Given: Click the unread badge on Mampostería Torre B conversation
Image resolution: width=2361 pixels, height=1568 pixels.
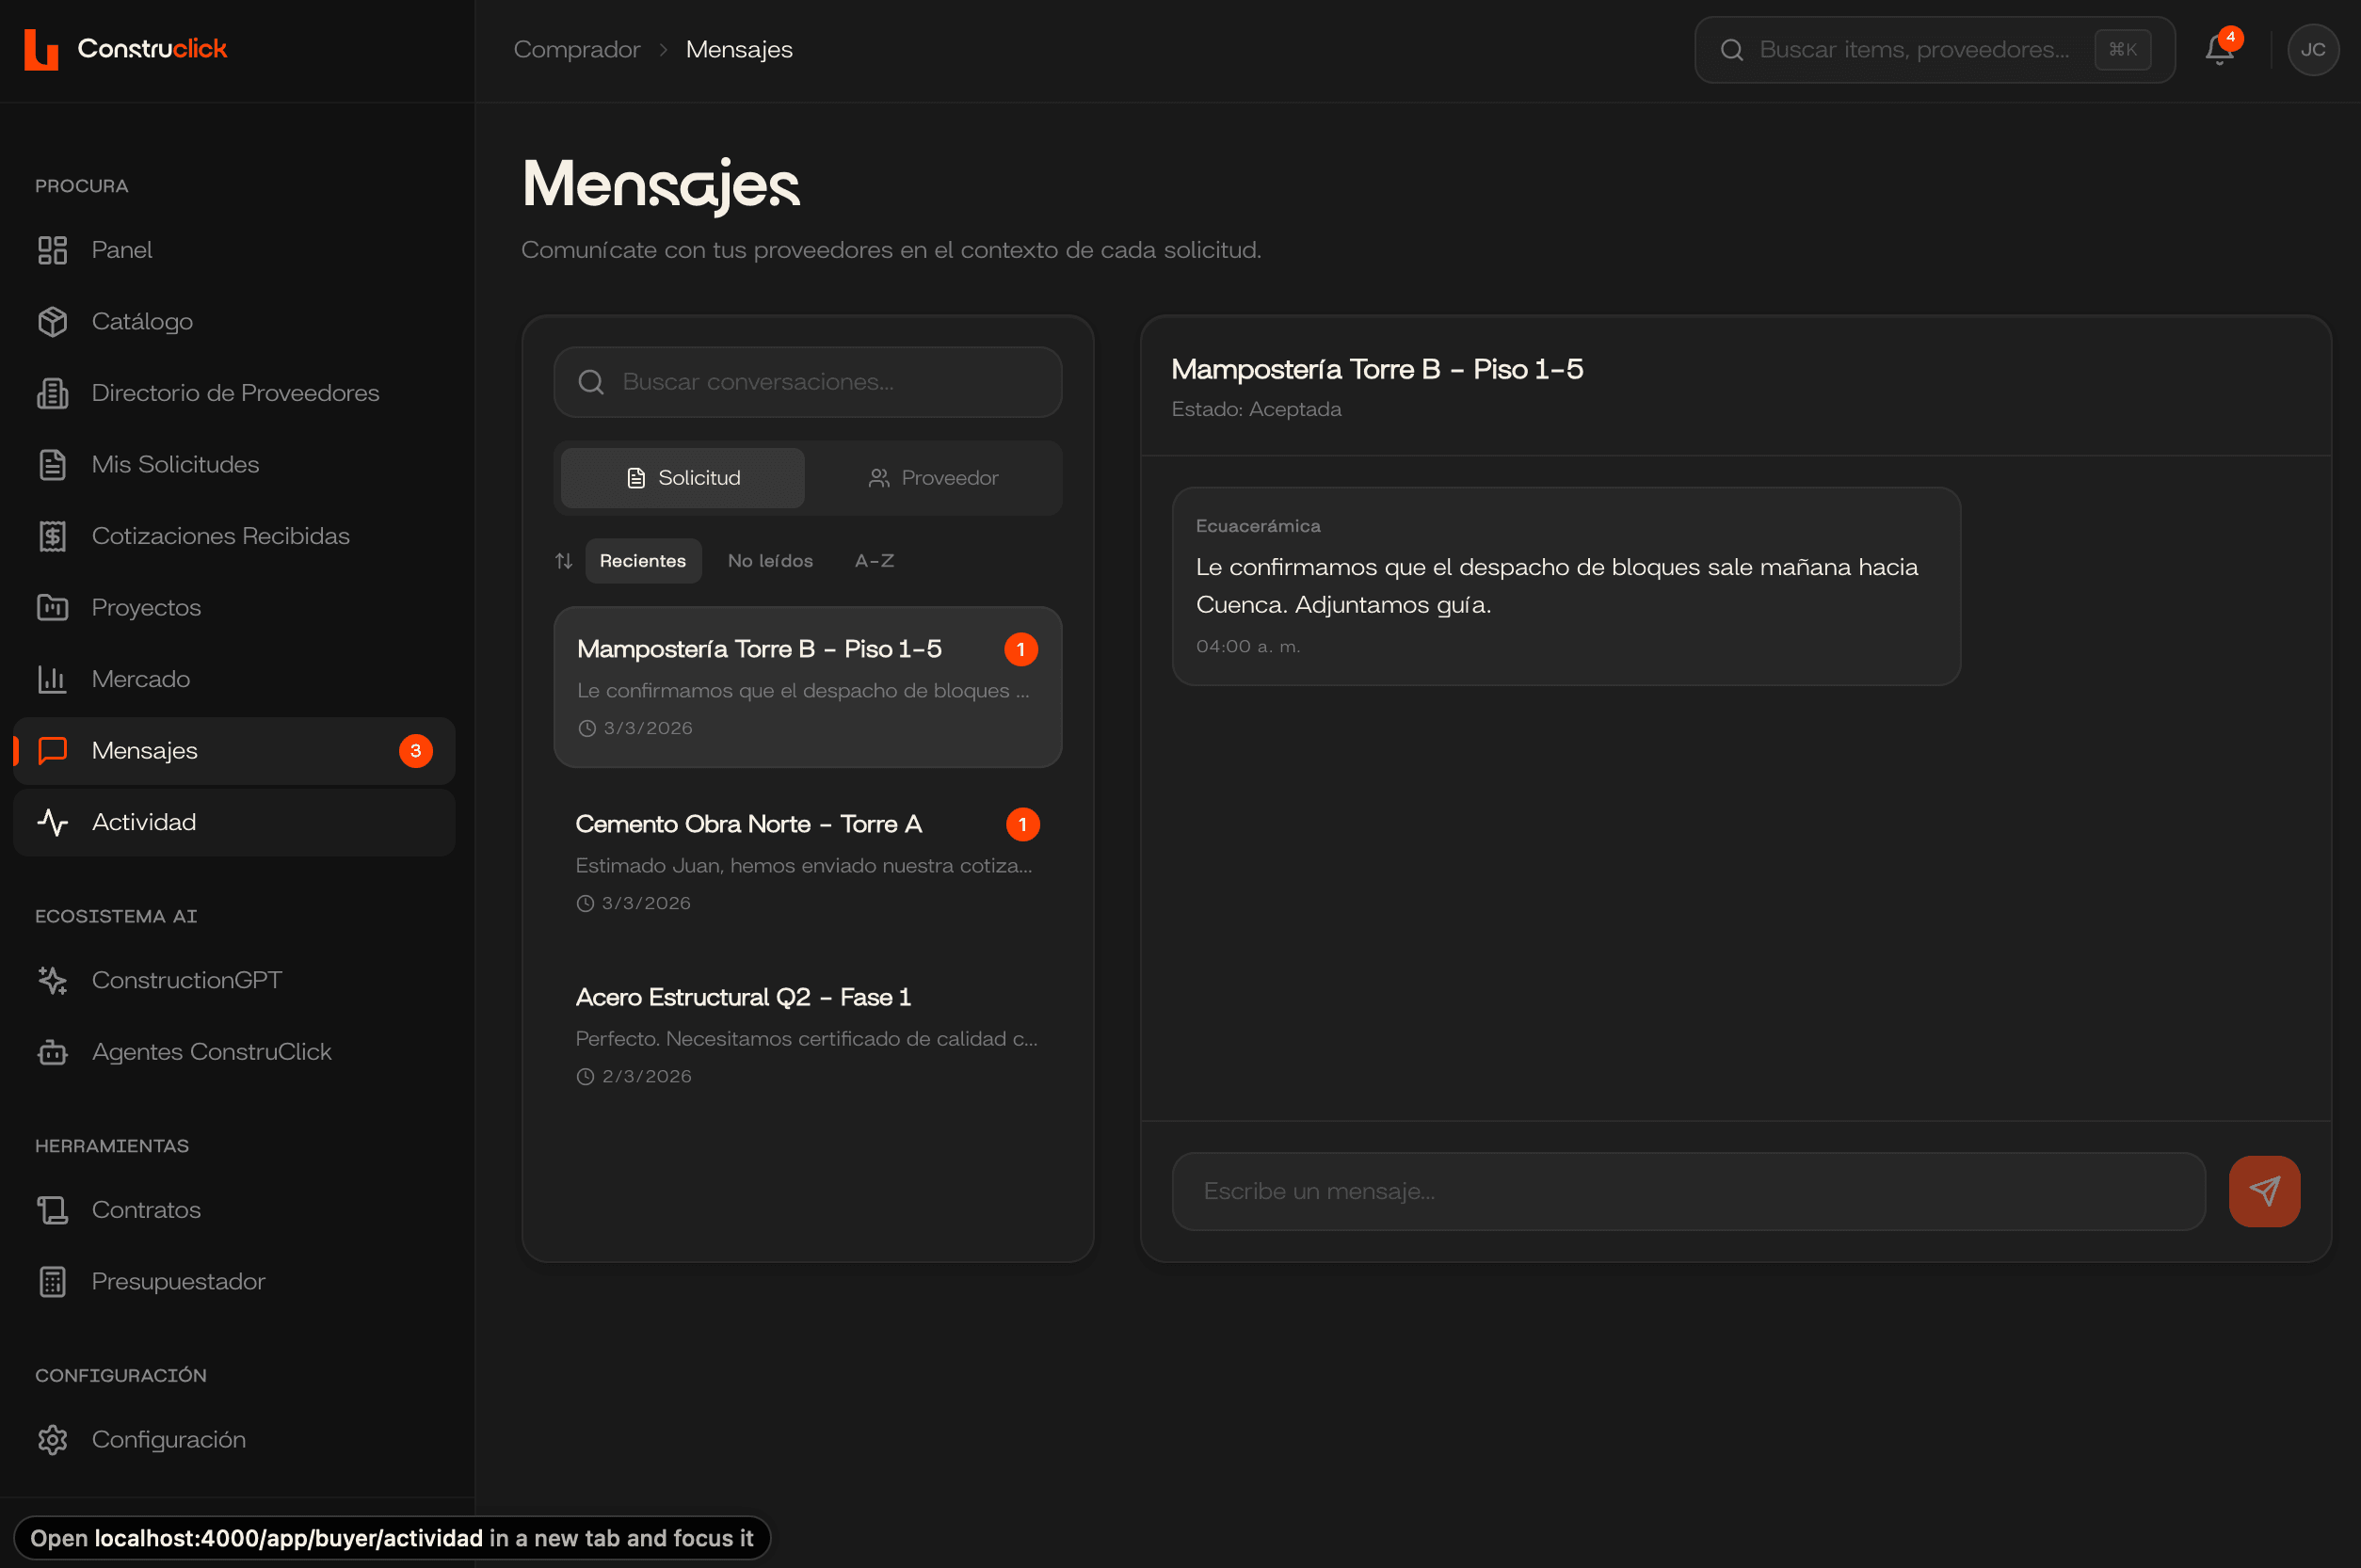Looking at the screenshot, I should tap(1021, 649).
